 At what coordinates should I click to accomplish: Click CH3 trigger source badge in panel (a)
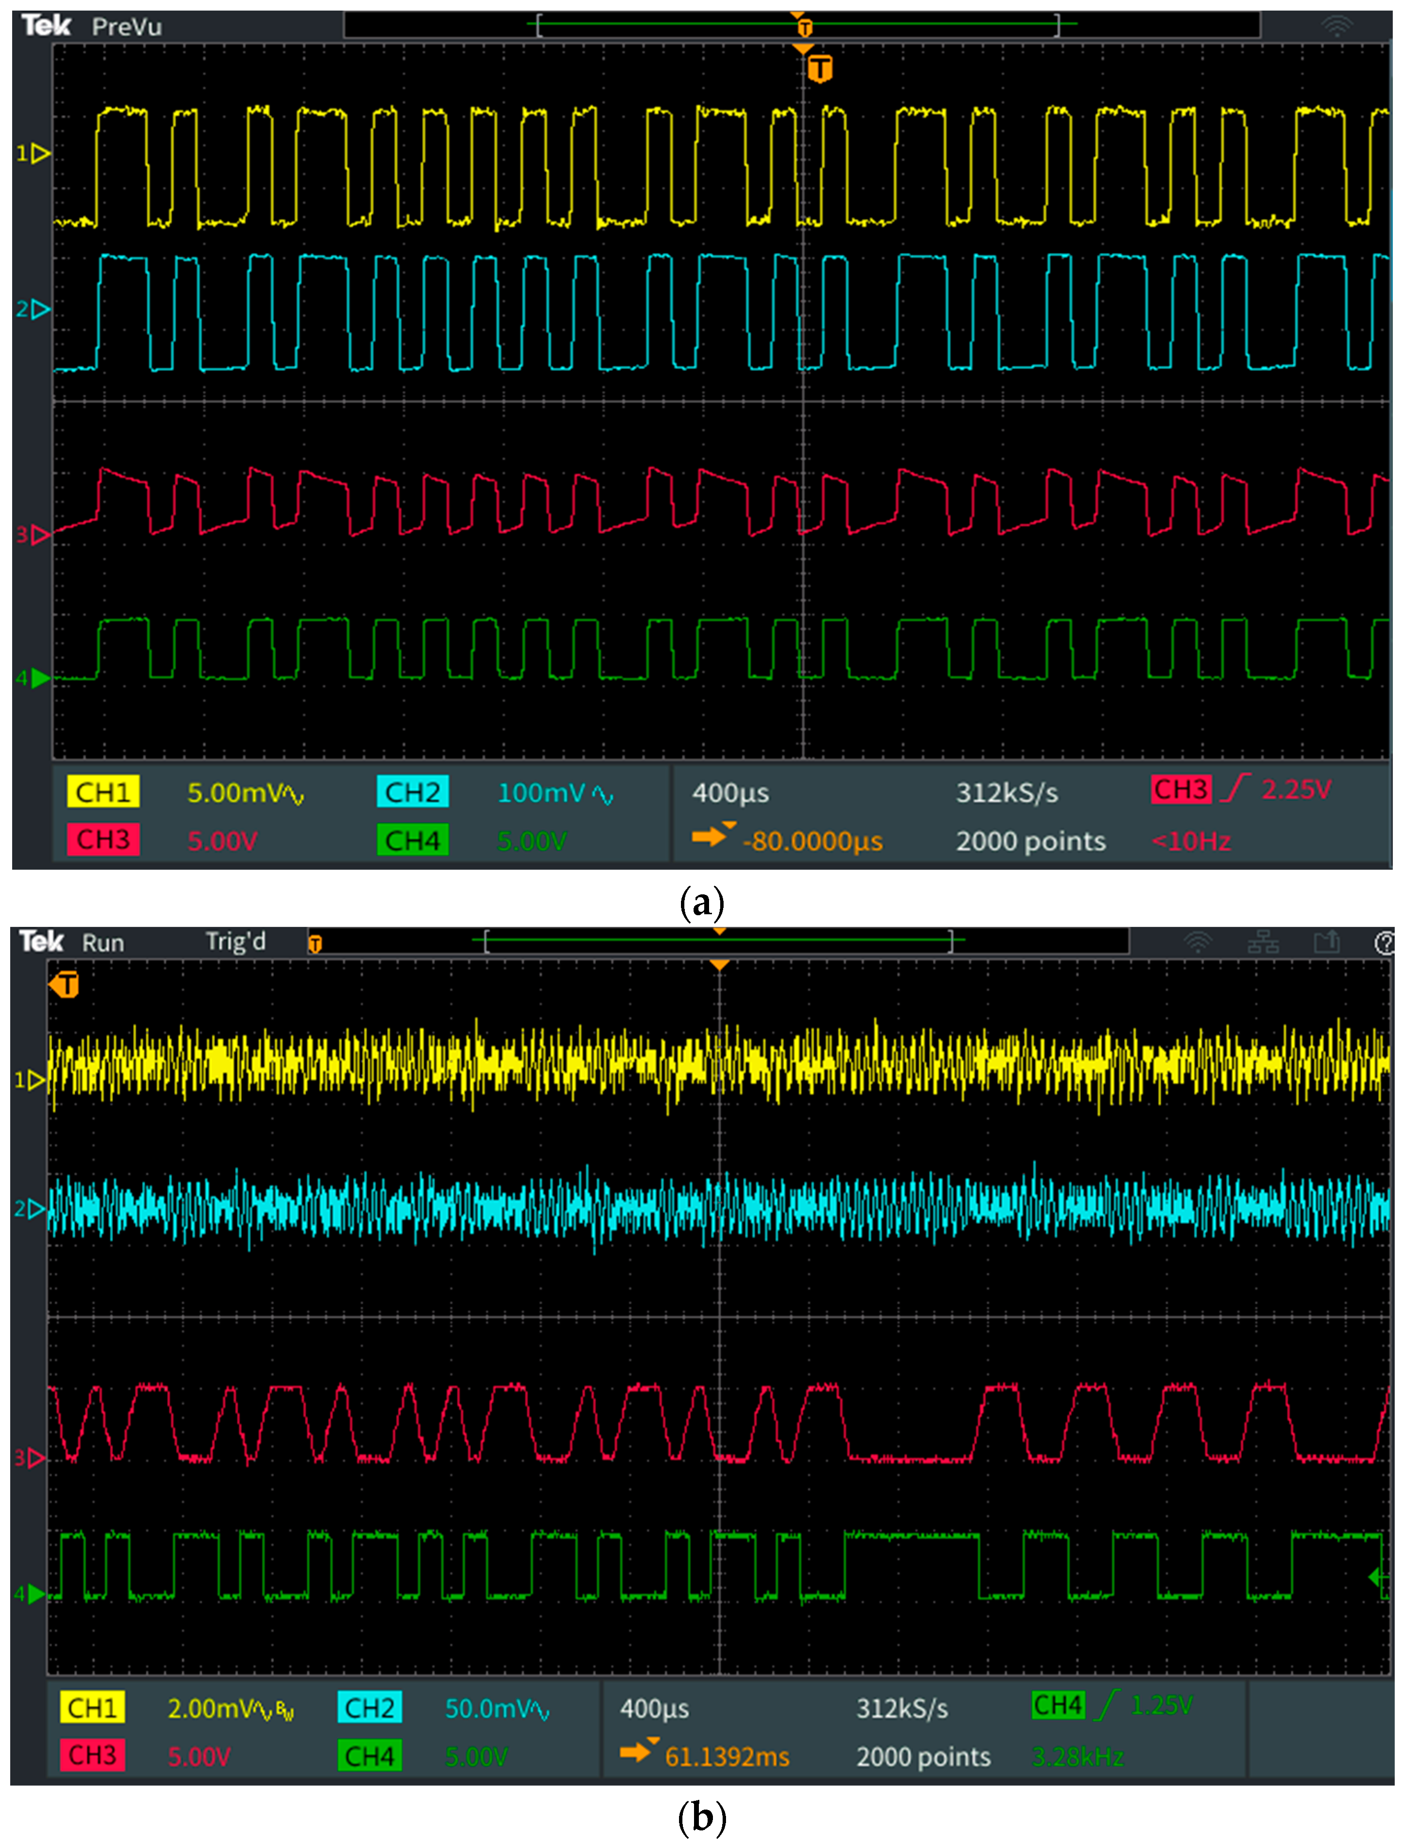pos(1181,789)
